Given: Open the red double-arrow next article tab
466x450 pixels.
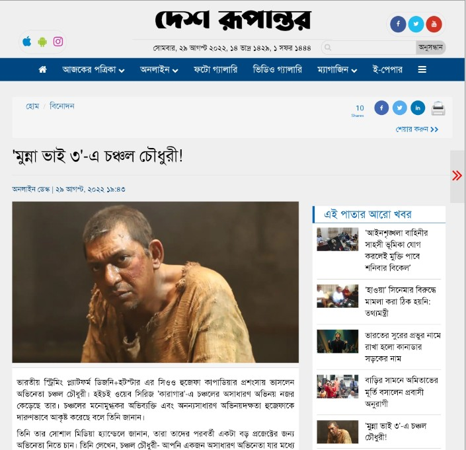Looking at the screenshot, I should pyautogui.click(x=457, y=176).
